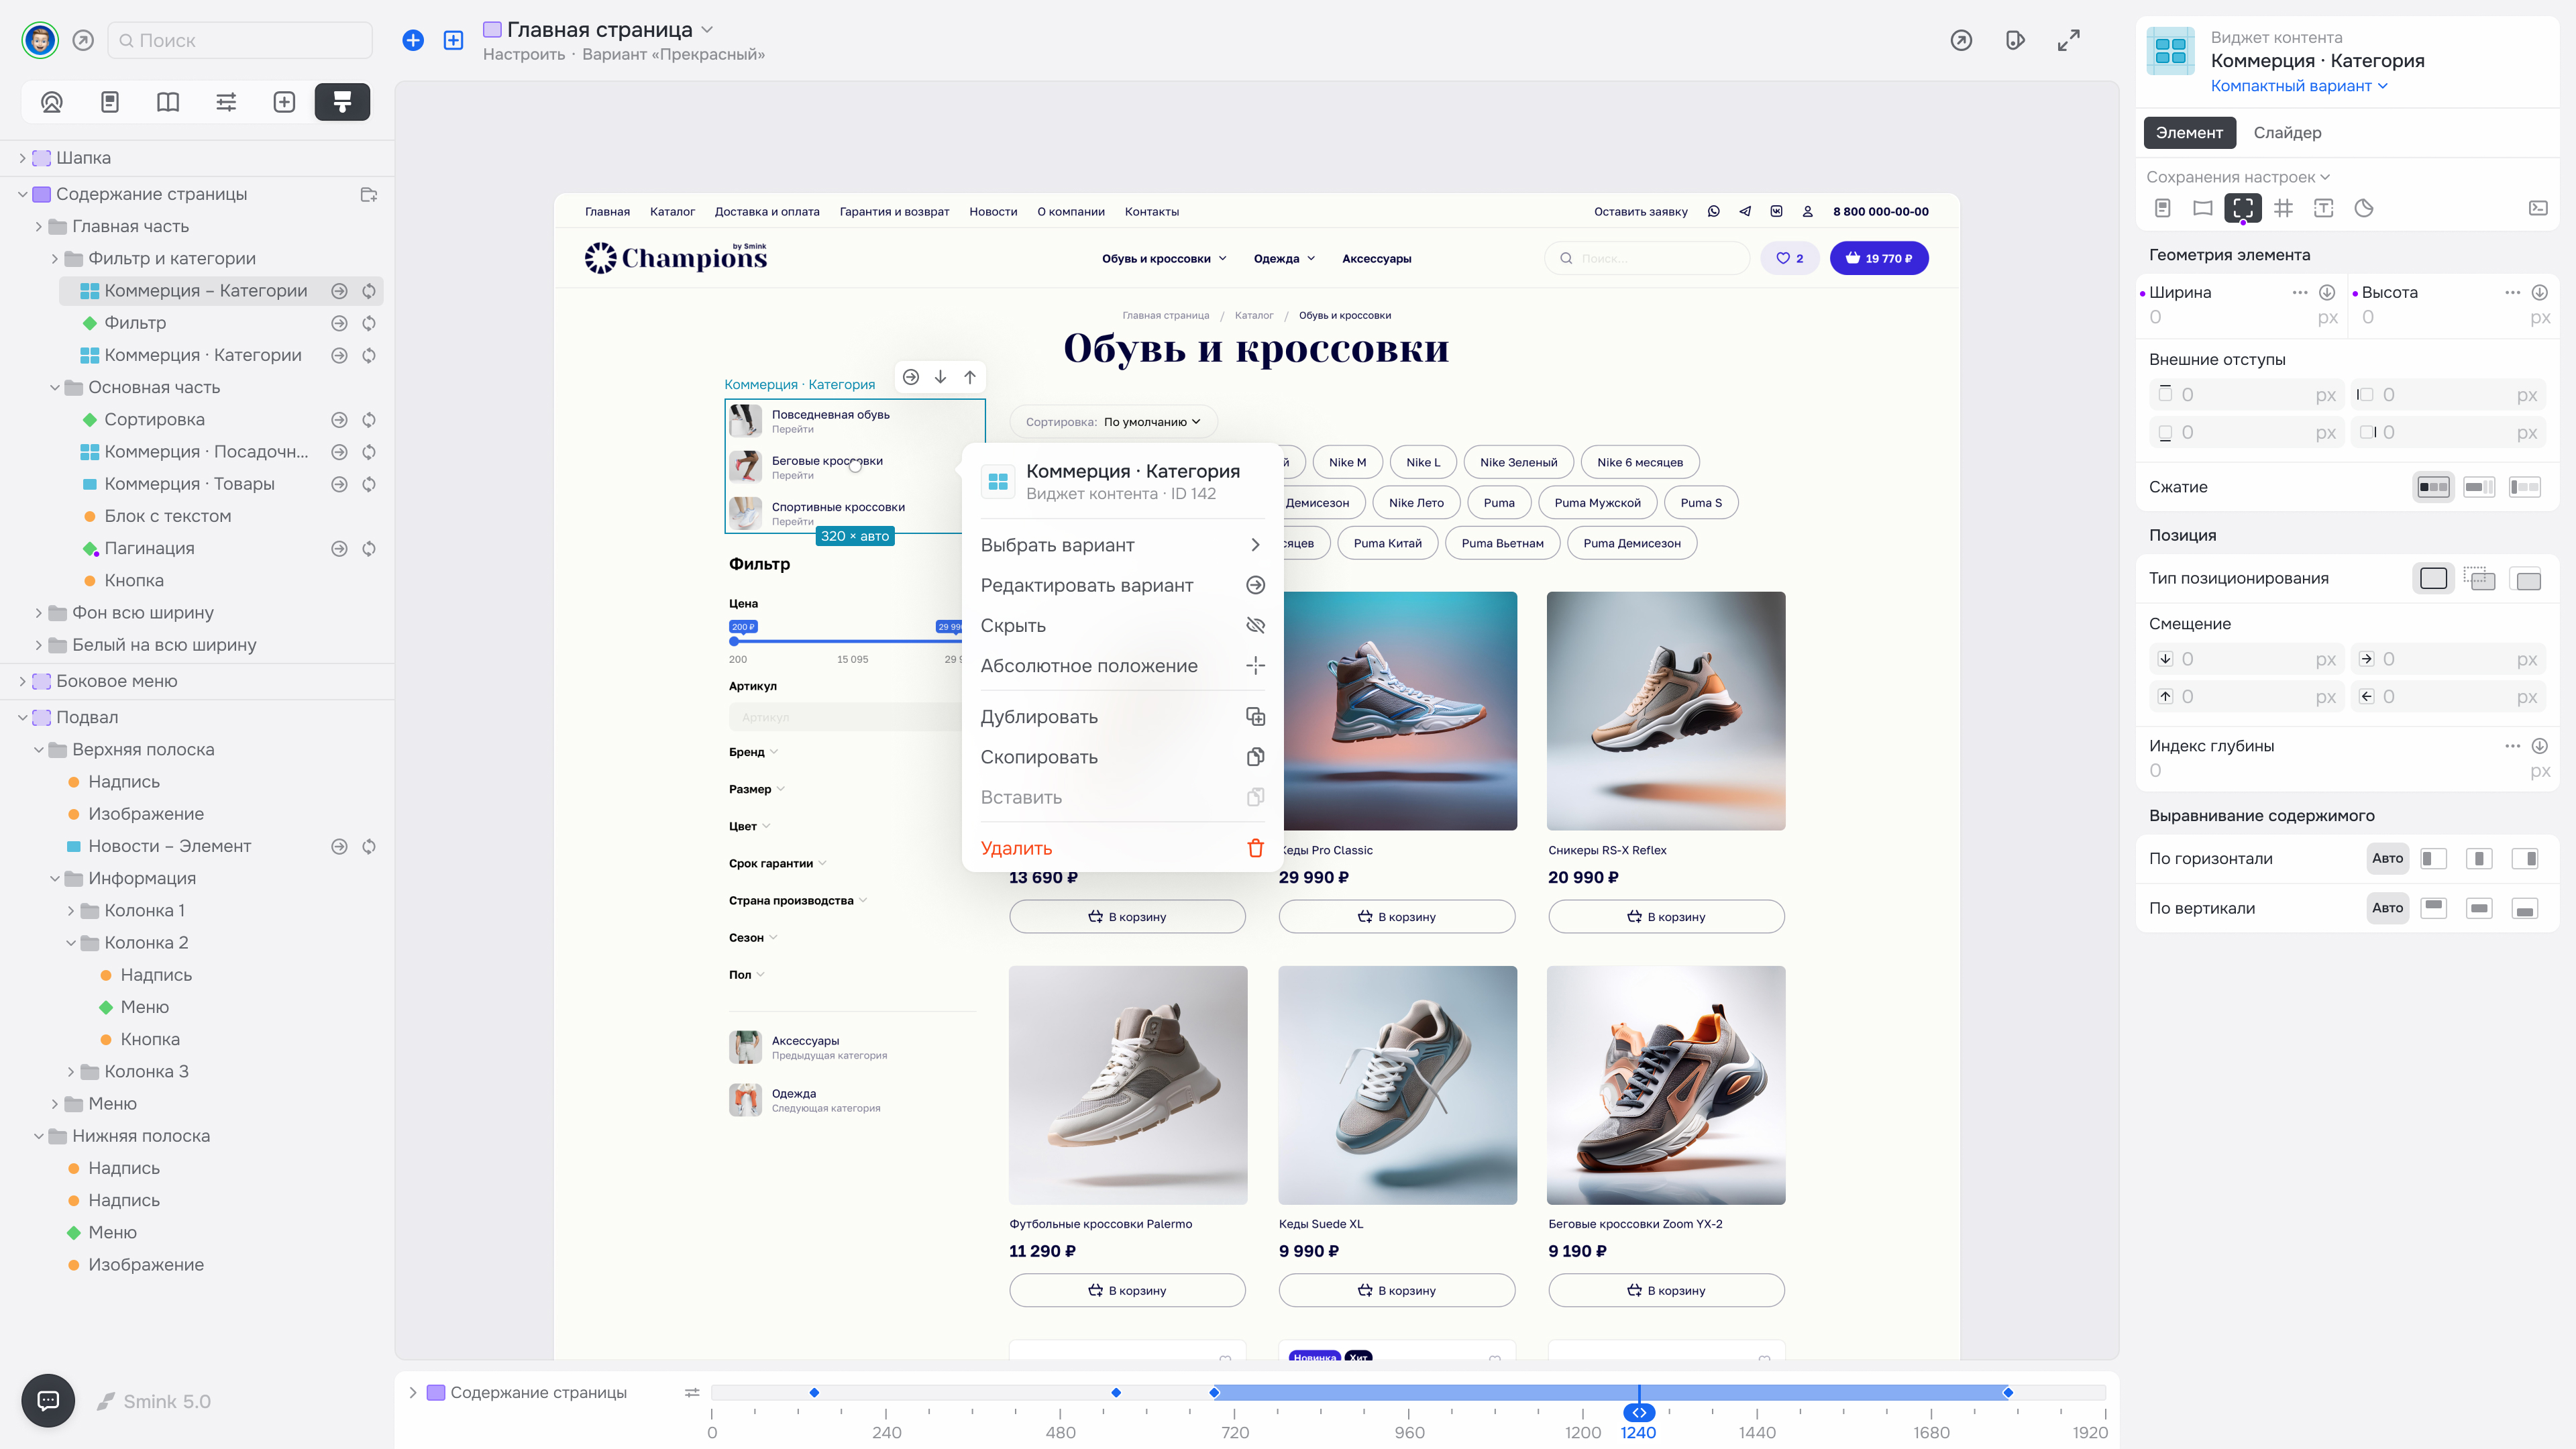Click move-down arrow above category widget

tap(940, 377)
